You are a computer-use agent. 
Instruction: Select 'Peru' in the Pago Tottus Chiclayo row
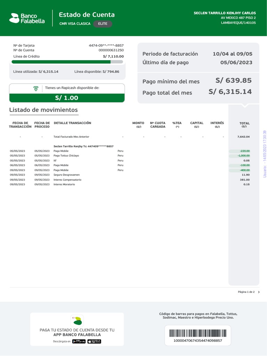point(121,156)
